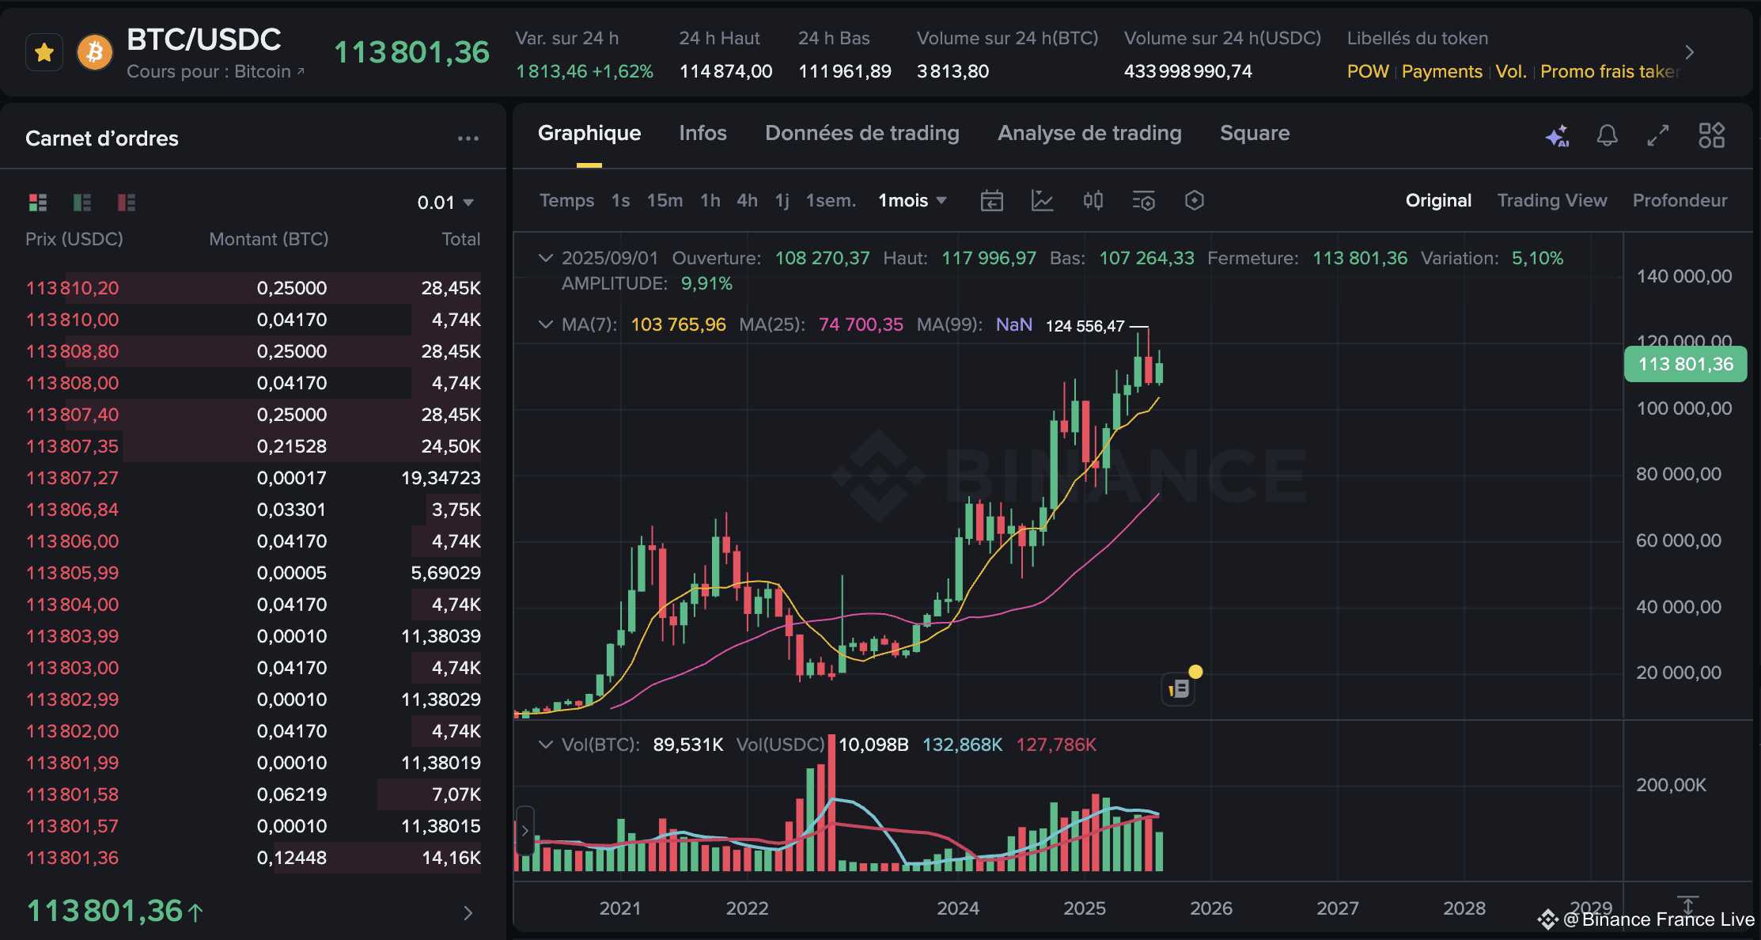Open Payments token label link

[x=1441, y=71]
